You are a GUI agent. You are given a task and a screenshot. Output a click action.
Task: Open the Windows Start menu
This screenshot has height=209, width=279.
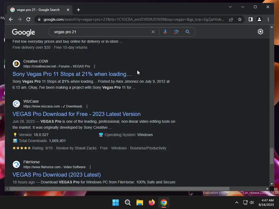[x=116, y=202]
